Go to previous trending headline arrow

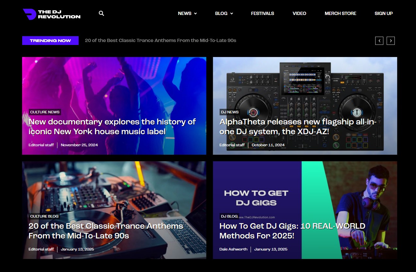pyautogui.click(x=379, y=41)
